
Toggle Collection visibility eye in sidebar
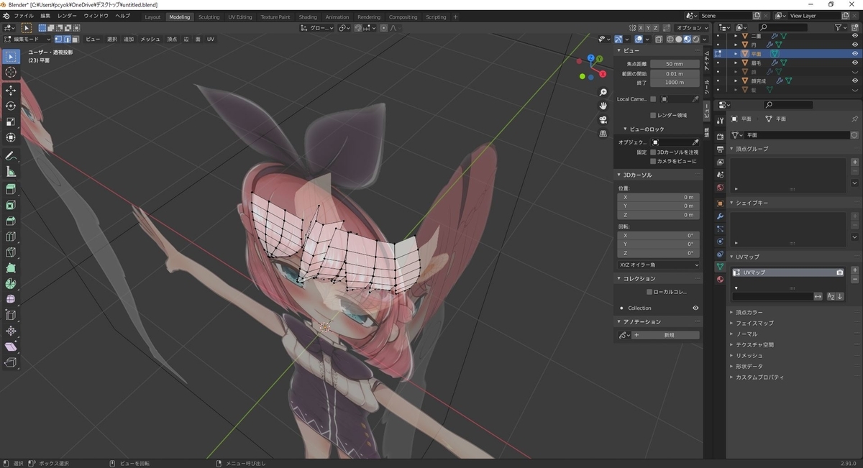point(695,308)
